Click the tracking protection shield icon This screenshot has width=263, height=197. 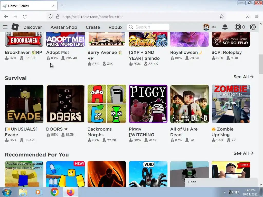tap(51, 17)
